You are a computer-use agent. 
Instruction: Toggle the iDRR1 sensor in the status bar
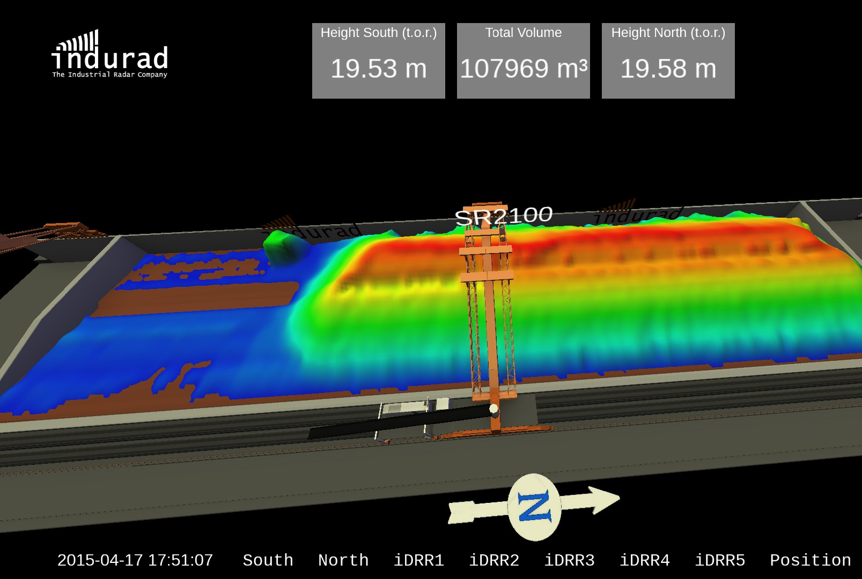pos(420,560)
